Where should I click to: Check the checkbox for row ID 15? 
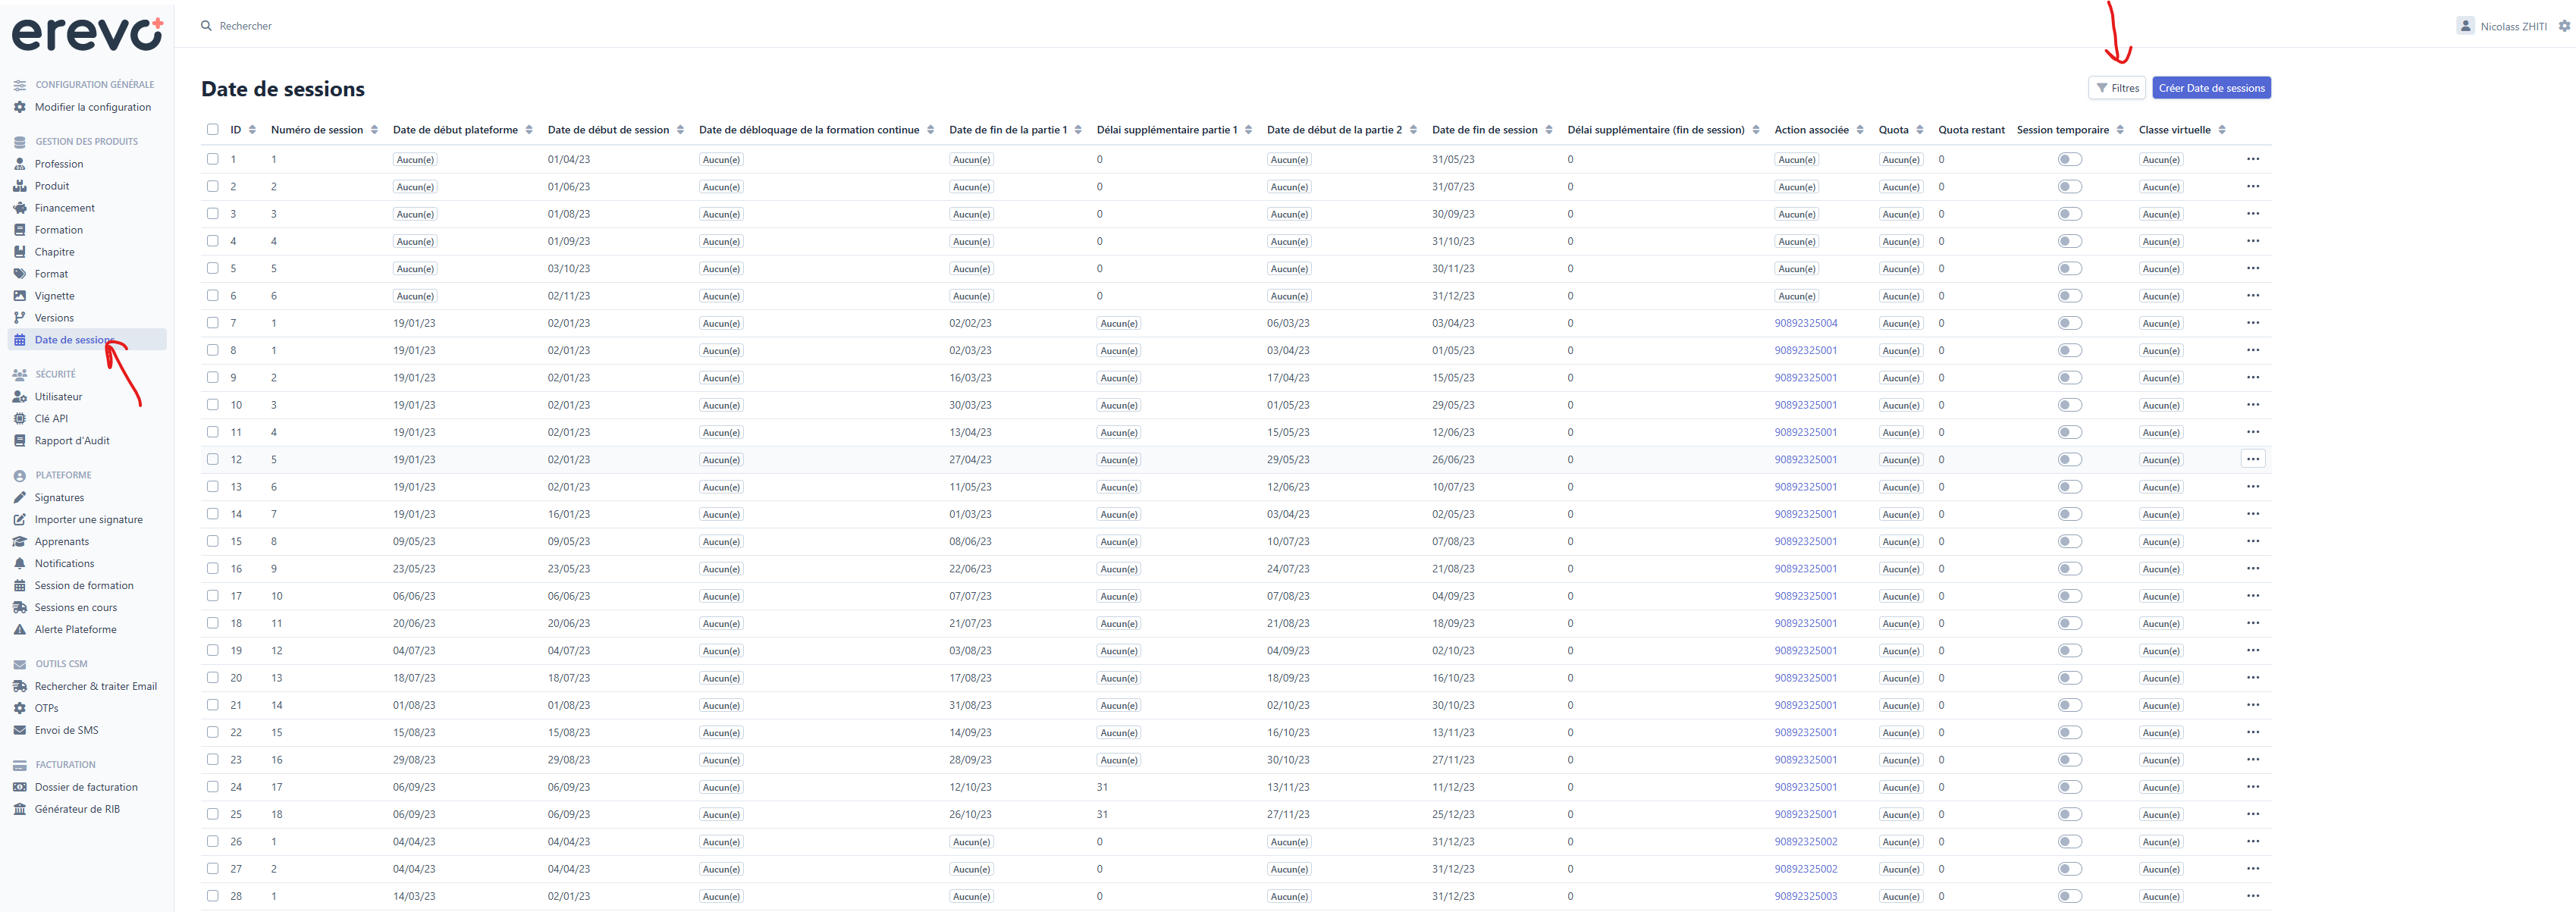coord(212,541)
